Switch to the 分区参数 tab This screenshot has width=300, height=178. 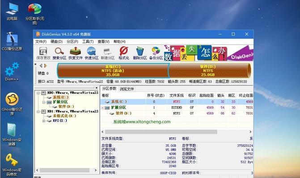point(109,89)
